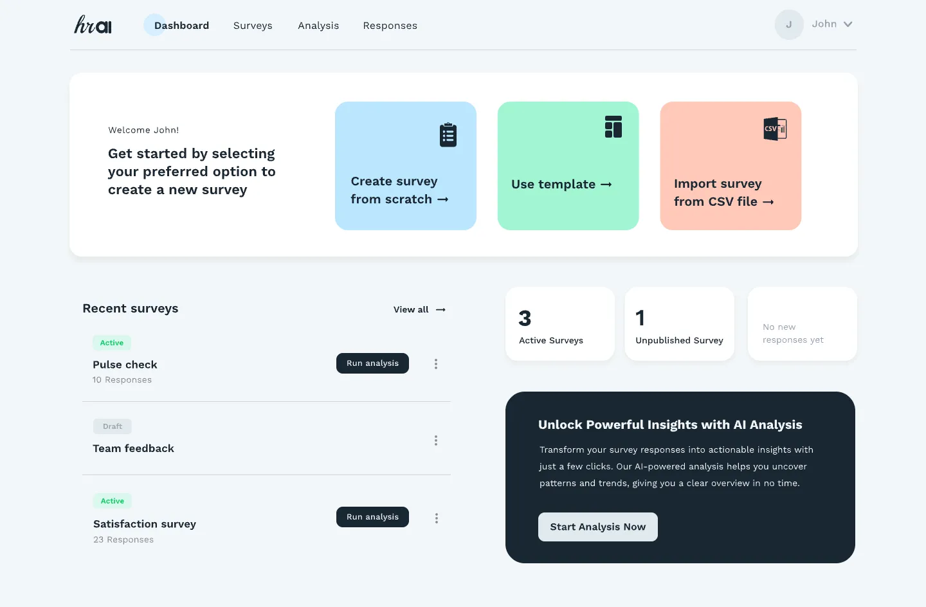Click the Active Surveys count card
Screen dimensions: 926x607
559,324
